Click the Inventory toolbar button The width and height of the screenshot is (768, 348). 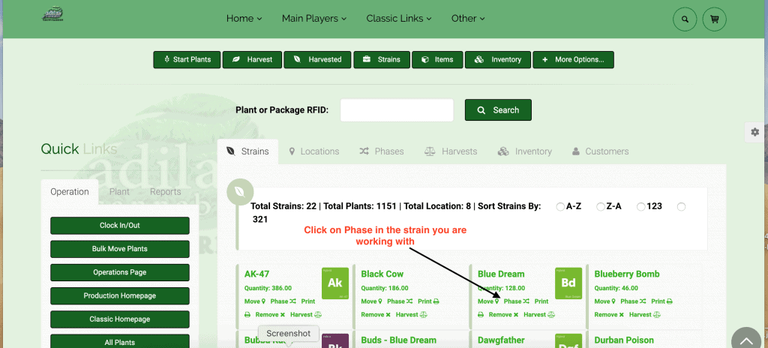point(498,60)
